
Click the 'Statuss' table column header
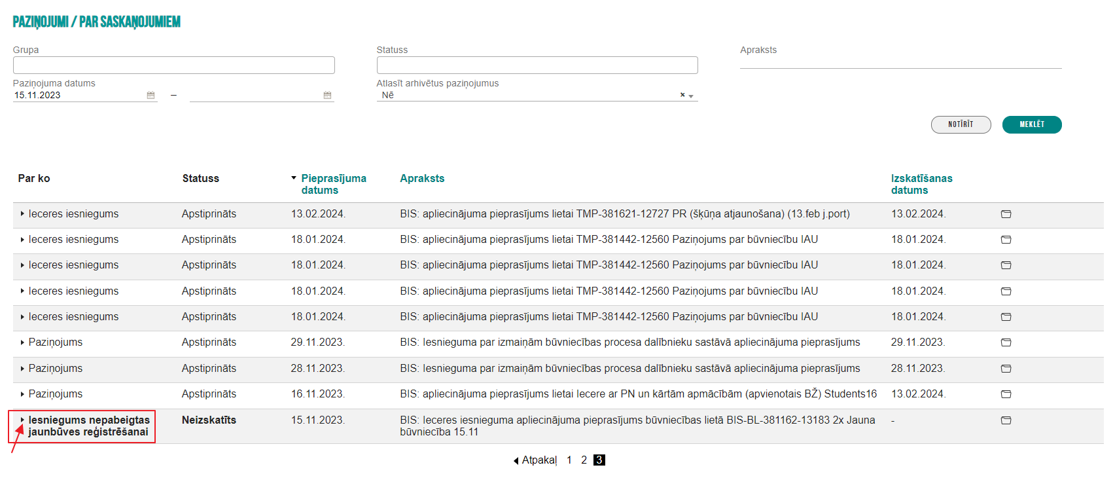coord(201,178)
